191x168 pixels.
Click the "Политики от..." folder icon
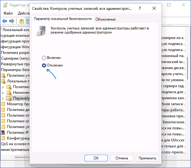3,115
